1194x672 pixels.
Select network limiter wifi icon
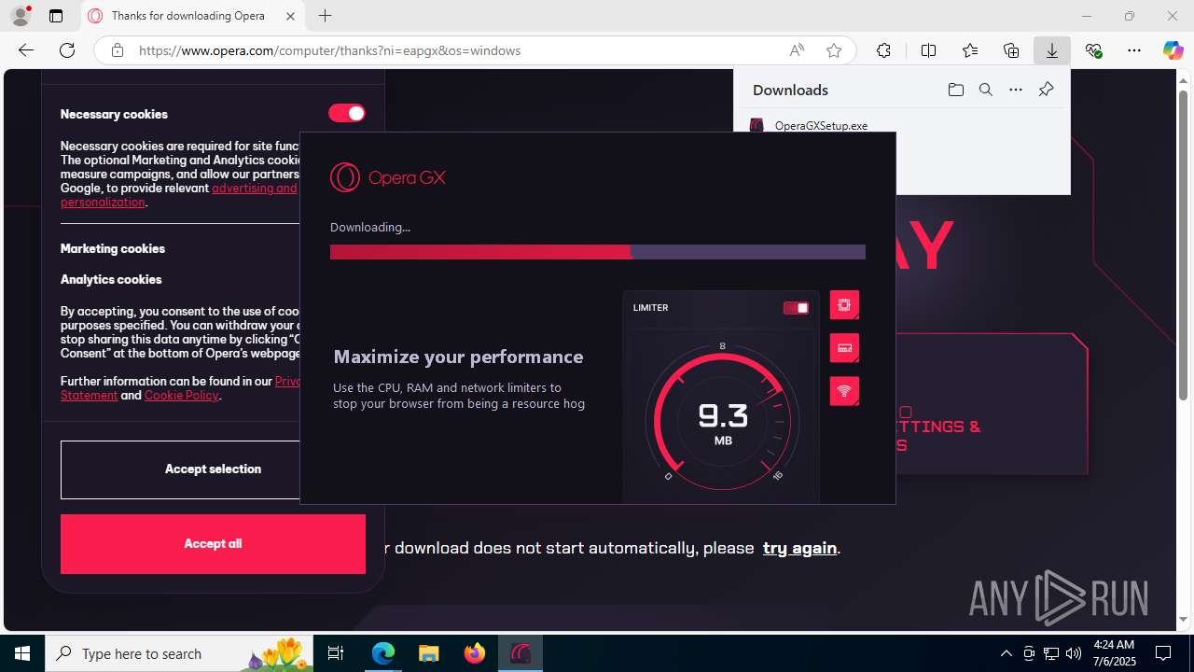[844, 391]
